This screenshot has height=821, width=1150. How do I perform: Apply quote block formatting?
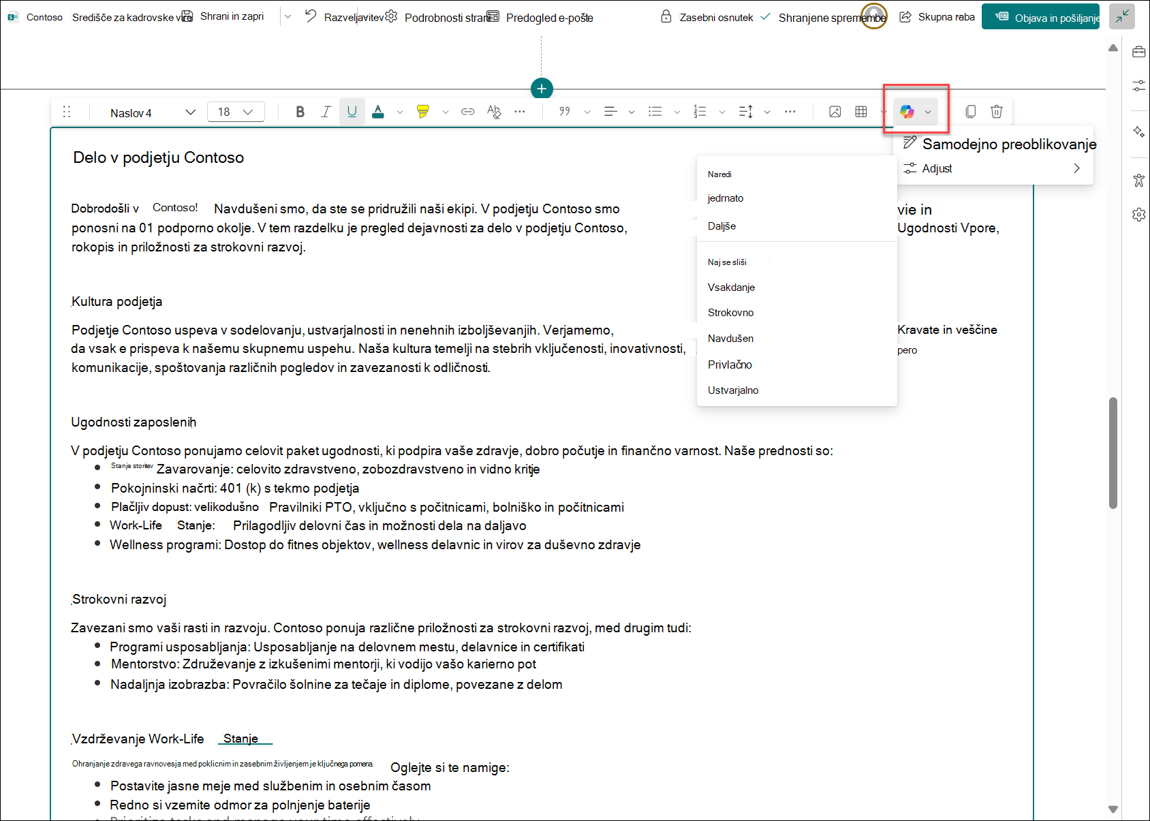pos(565,112)
